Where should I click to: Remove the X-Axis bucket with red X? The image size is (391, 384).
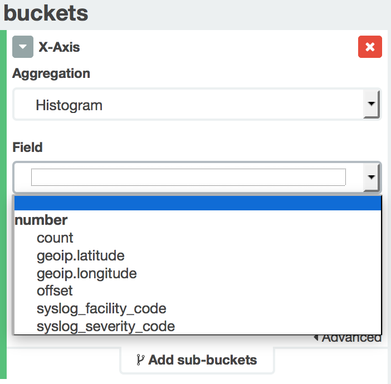[x=370, y=47]
